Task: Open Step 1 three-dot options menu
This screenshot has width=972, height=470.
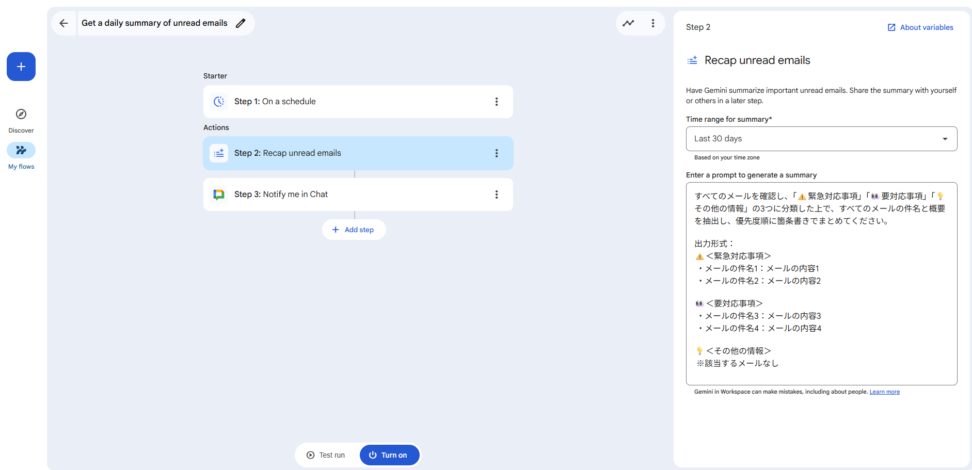Action: (x=497, y=102)
